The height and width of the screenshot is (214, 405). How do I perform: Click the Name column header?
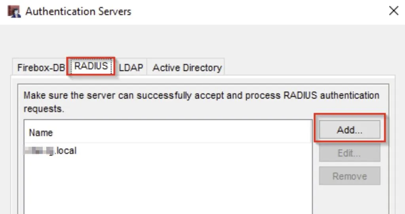coord(168,133)
